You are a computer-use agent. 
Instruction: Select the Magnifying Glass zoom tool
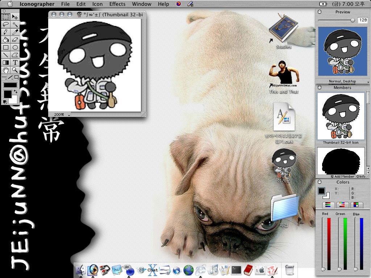pyautogui.click(x=15, y=70)
